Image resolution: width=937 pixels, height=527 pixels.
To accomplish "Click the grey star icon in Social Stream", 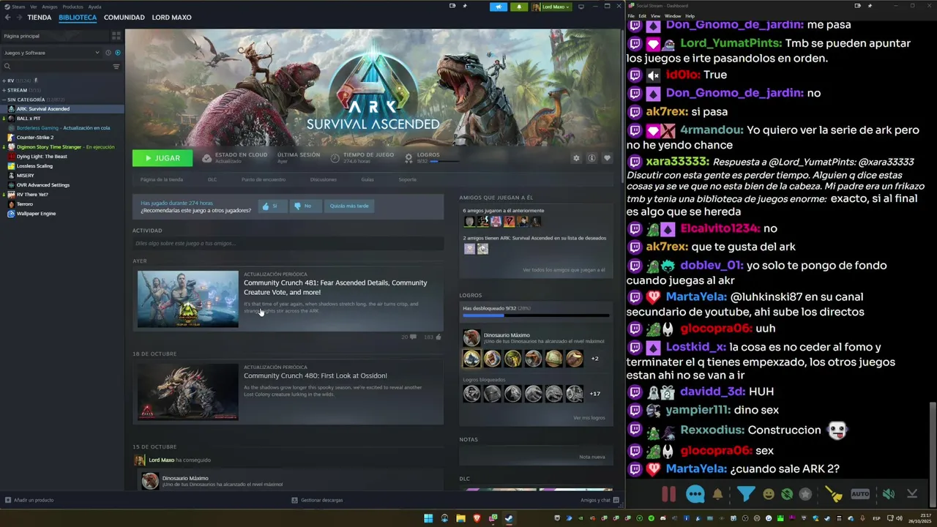I will pyautogui.click(x=805, y=494).
